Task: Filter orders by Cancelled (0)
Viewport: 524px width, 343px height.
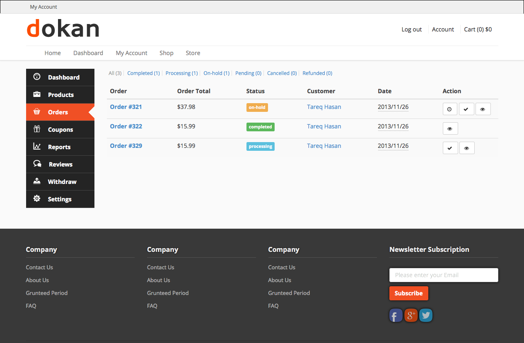Action: click(x=282, y=73)
